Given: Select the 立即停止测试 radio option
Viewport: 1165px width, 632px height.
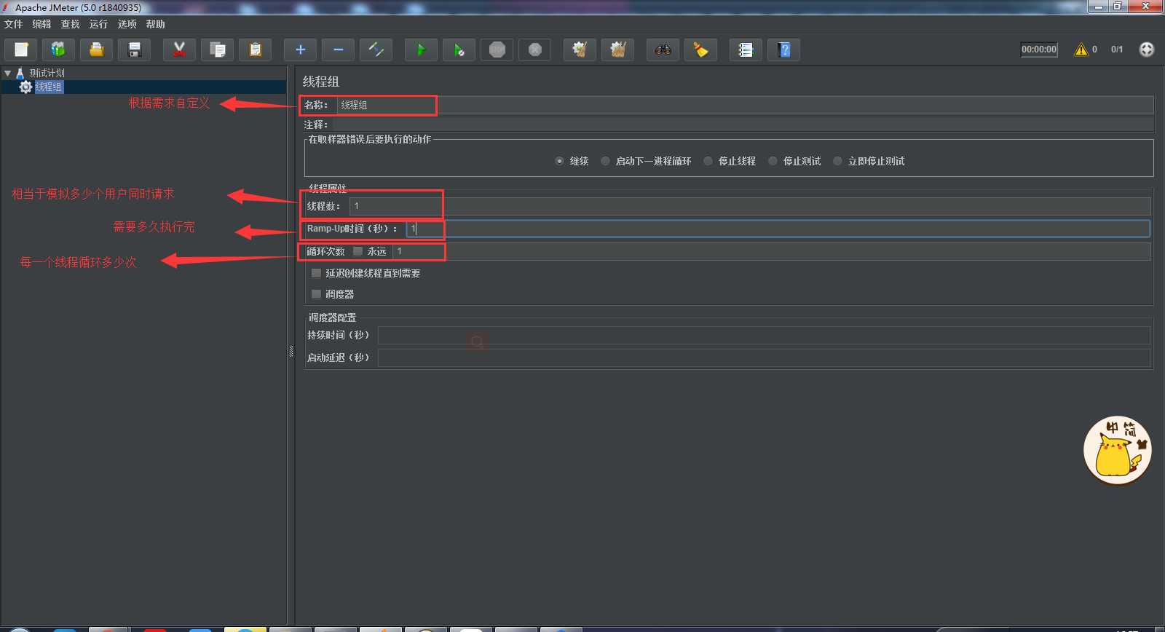Looking at the screenshot, I should click(837, 161).
